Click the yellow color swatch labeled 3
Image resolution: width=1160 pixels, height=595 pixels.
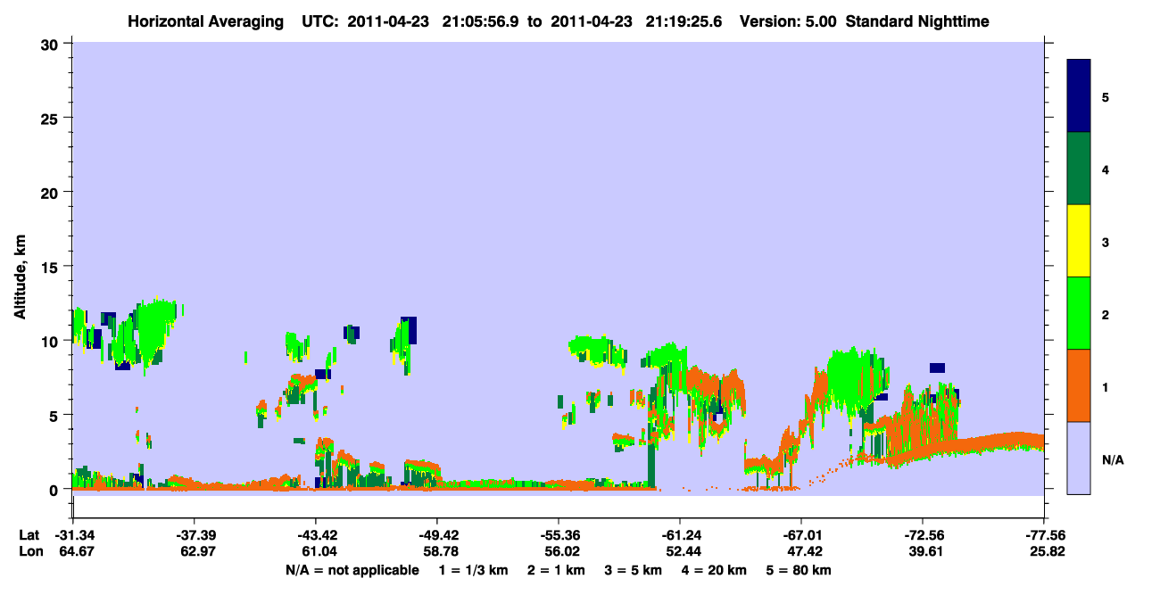pyautogui.click(x=1079, y=241)
